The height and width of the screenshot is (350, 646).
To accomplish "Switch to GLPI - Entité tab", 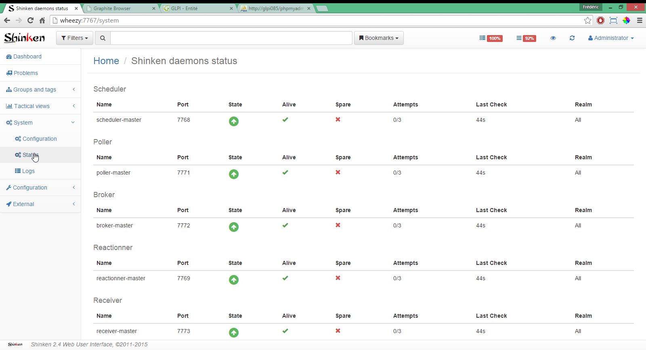I will [198, 8].
